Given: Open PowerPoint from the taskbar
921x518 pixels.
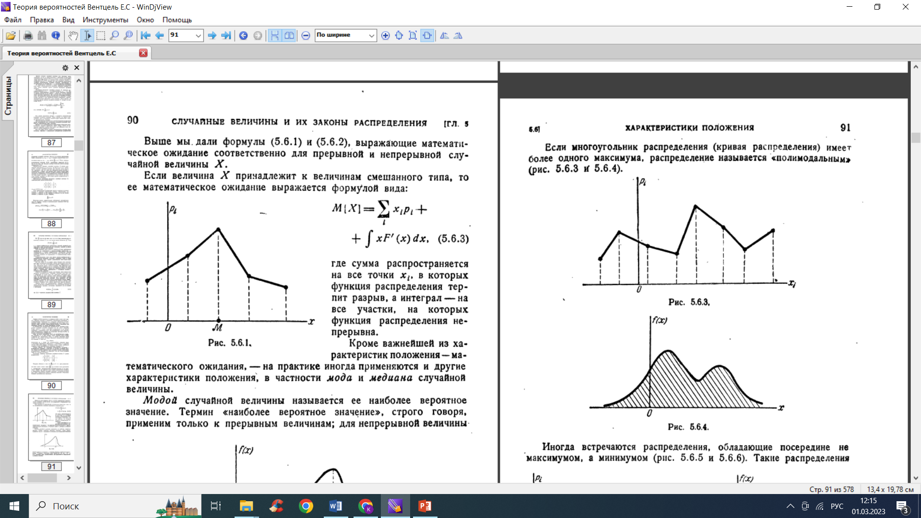Looking at the screenshot, I should pos(425,506).
